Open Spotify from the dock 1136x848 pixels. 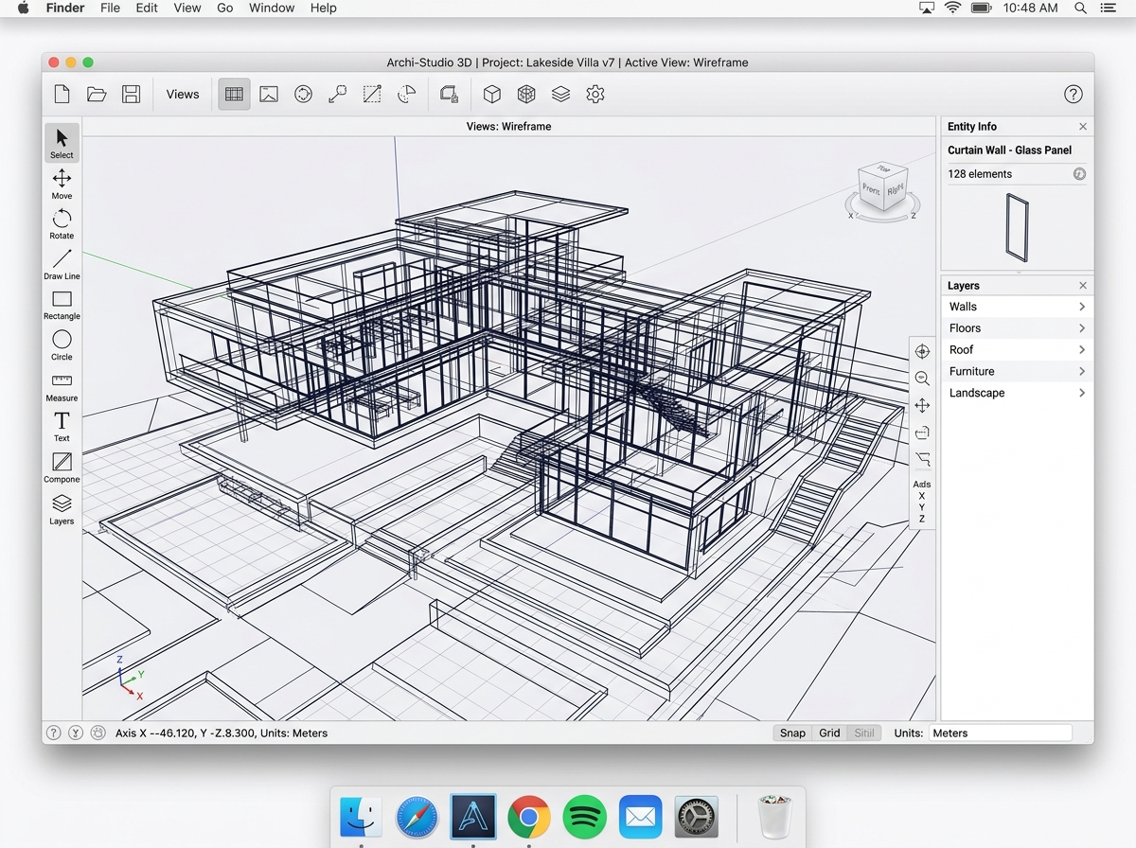584,816
